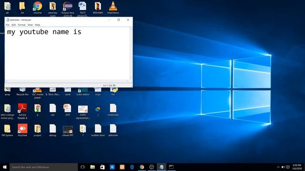Open the File menu in Notepad
The image size is (305, 171).
(x=8, y=25)
